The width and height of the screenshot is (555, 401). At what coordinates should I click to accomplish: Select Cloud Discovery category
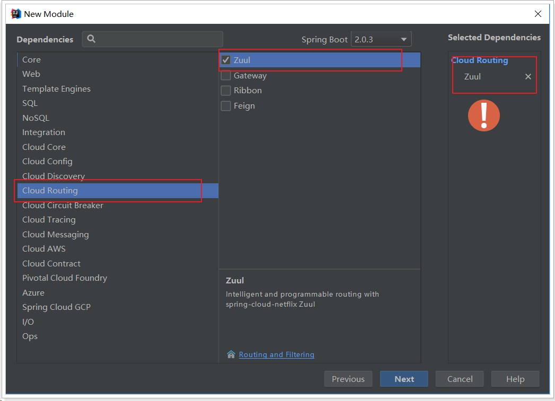(x=118, y=176)
